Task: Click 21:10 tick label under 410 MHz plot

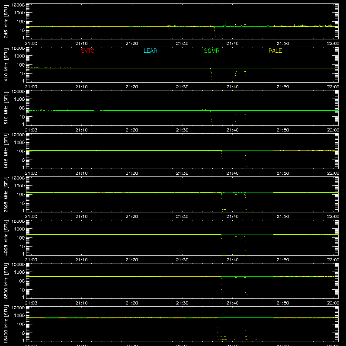Action: [x=81, y=87]
